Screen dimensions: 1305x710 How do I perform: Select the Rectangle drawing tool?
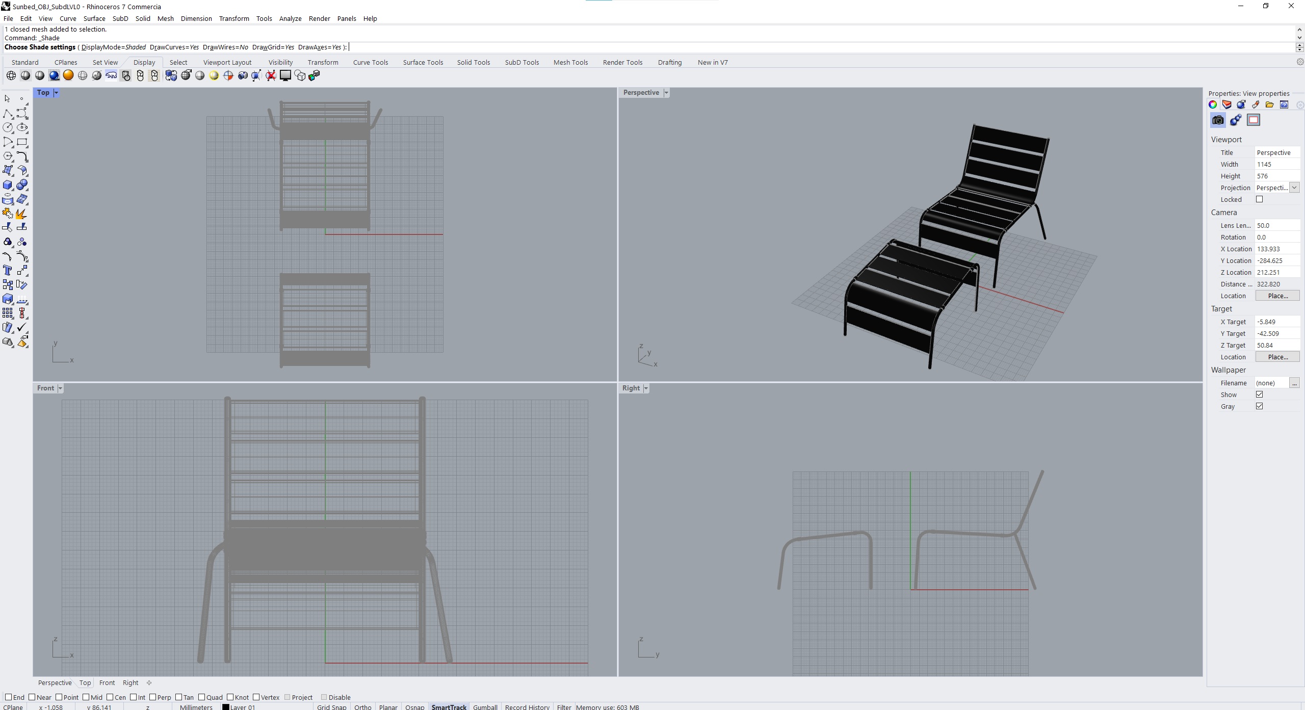[x=22, y=142]
